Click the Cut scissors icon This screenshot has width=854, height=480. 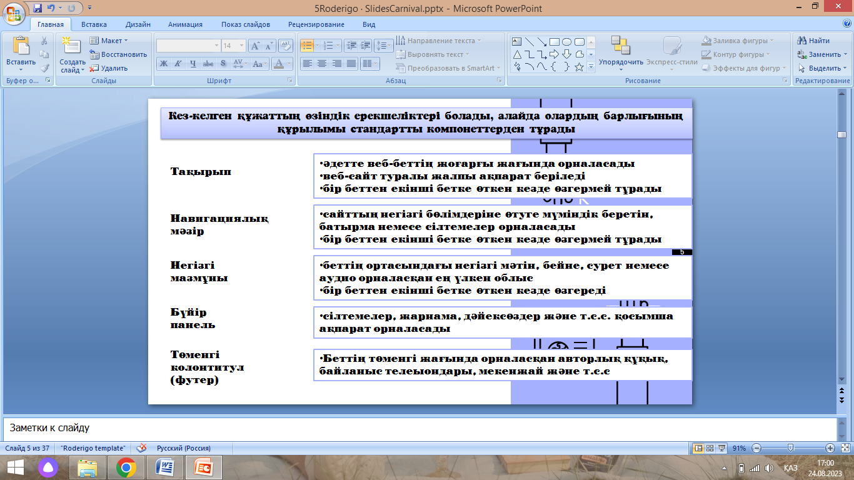coord(44,41)
